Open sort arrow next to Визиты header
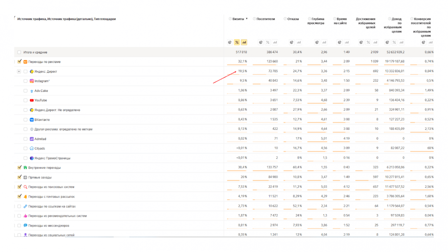 [247, 19]
